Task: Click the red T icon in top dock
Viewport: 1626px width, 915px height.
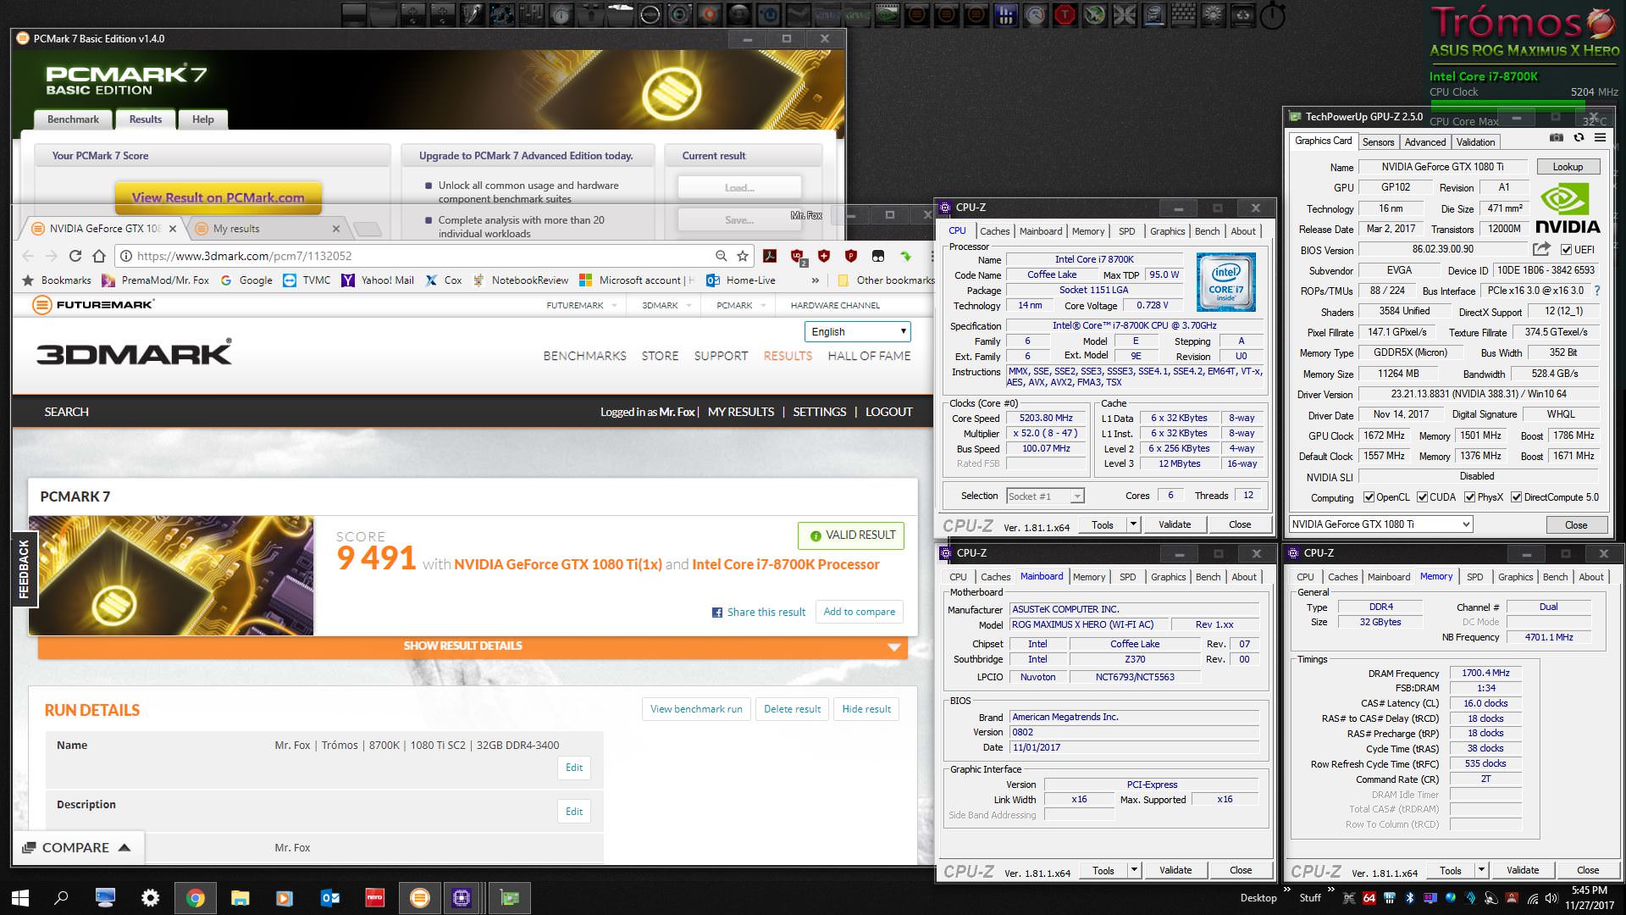Action: [1065, 14]
